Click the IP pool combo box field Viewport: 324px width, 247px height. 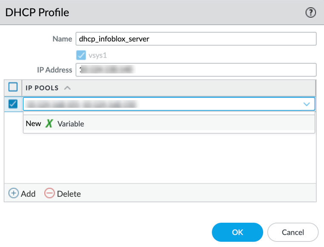(162, 104)
